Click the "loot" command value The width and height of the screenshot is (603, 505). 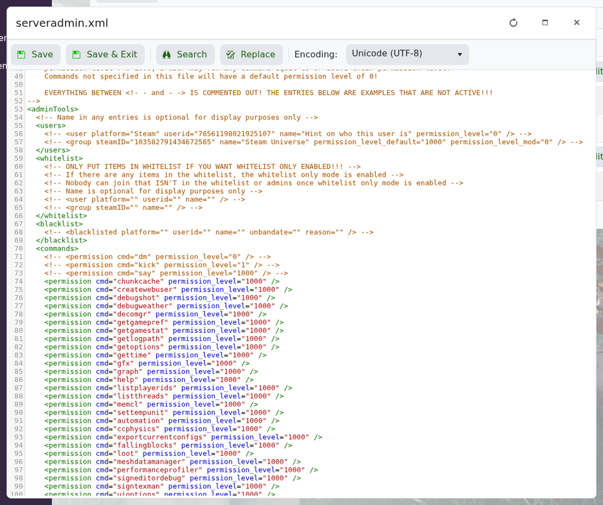point(126,453)
